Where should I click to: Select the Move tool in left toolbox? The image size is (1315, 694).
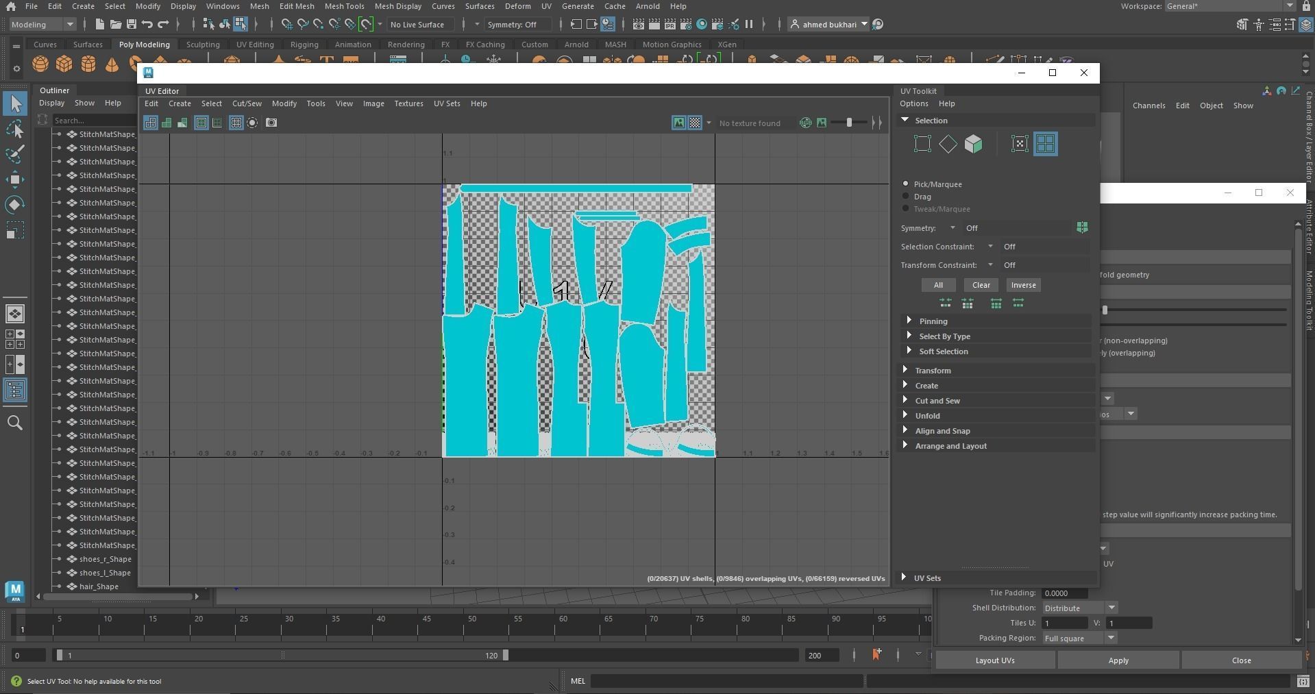click(x=14, y=179)
